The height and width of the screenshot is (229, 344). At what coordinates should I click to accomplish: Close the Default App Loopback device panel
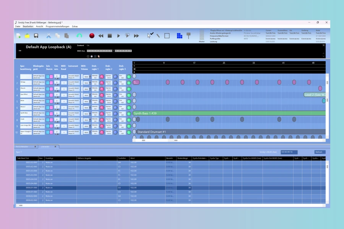pyautogui.click(x=323, y=45)
